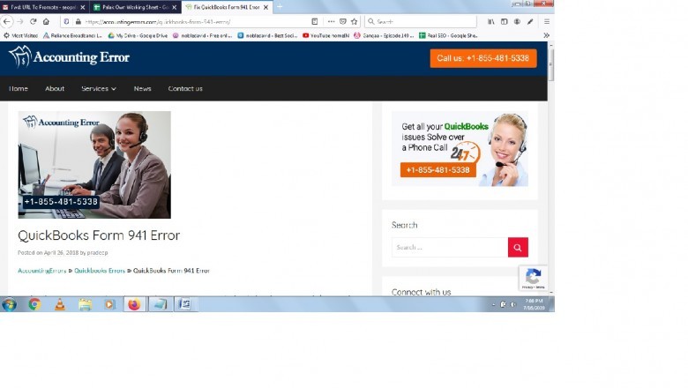Click the tracking protection shield icon

click(67, 21)
